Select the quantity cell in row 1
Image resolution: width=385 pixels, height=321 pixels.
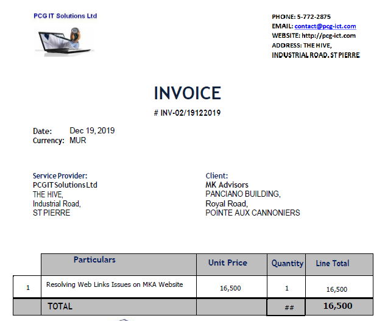pos(287,287)
